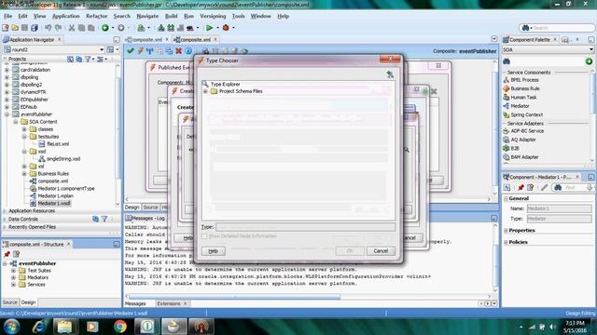Viewport: 597px width, 335px height.
Task: Click the Save All toolbar icon
Action: click(35, 28)
